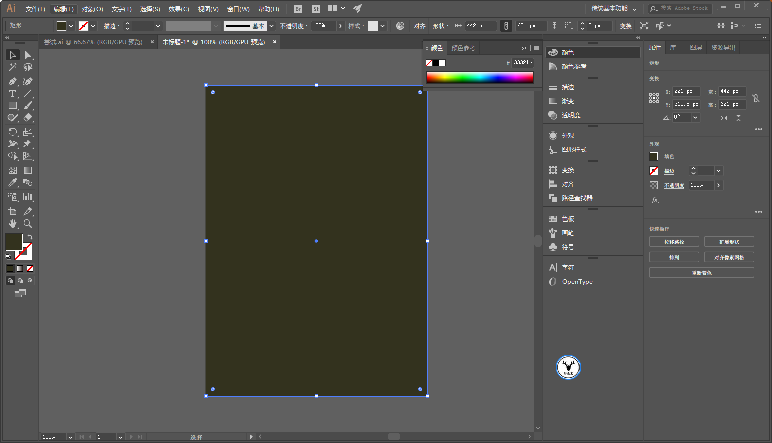Set paint mode to None in toolbox
The width and height of the screenshot is (772, 443).
[30, 269]
